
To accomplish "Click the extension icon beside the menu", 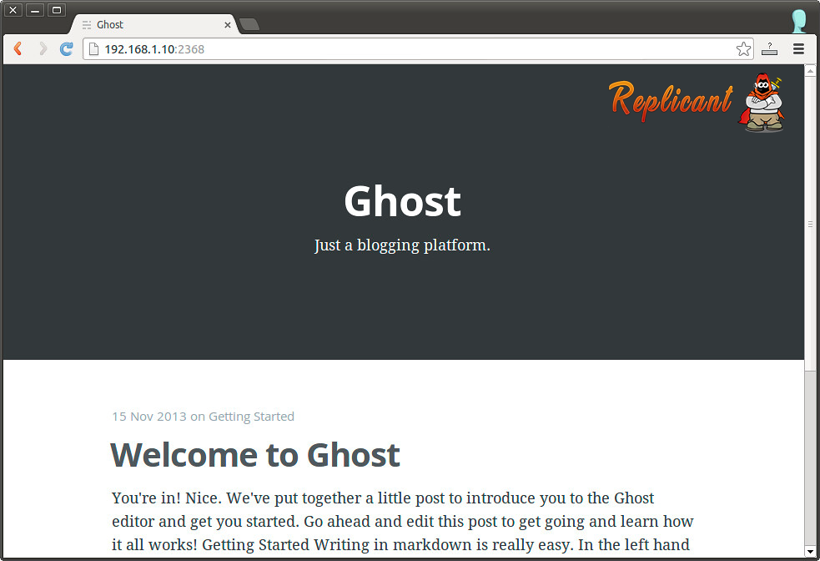I will click(x=769, y=49).
